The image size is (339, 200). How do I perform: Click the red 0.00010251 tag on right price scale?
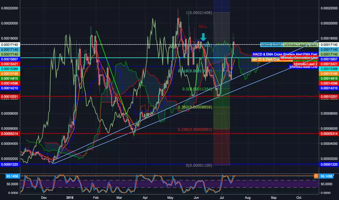pyautogui.click(x=328, y=96)
